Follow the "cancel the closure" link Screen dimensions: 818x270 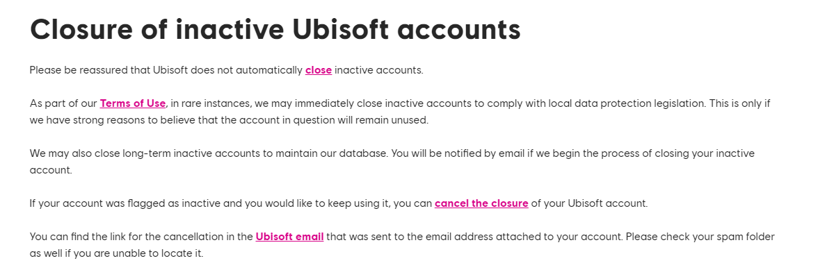coord(481,203)
